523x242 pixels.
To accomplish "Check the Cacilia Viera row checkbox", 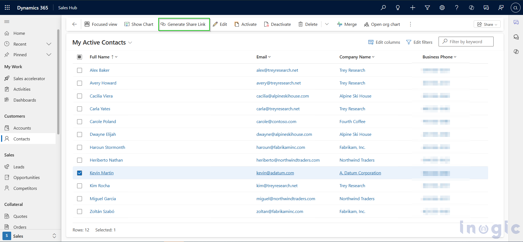I will (80, 96).
